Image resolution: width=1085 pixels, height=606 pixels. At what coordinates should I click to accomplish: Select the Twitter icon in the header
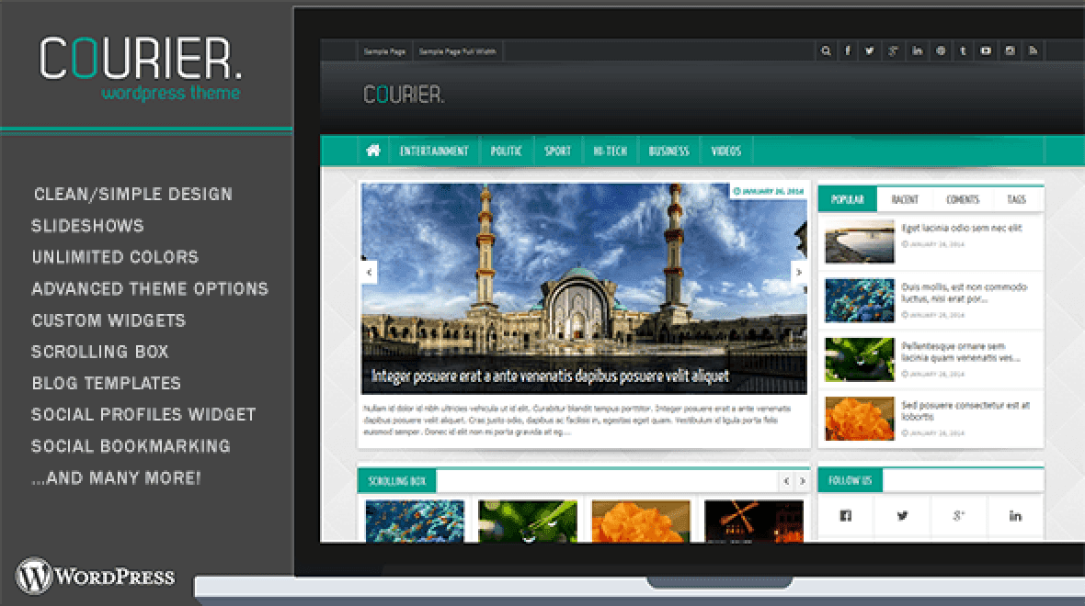click(x=870, y=51)
